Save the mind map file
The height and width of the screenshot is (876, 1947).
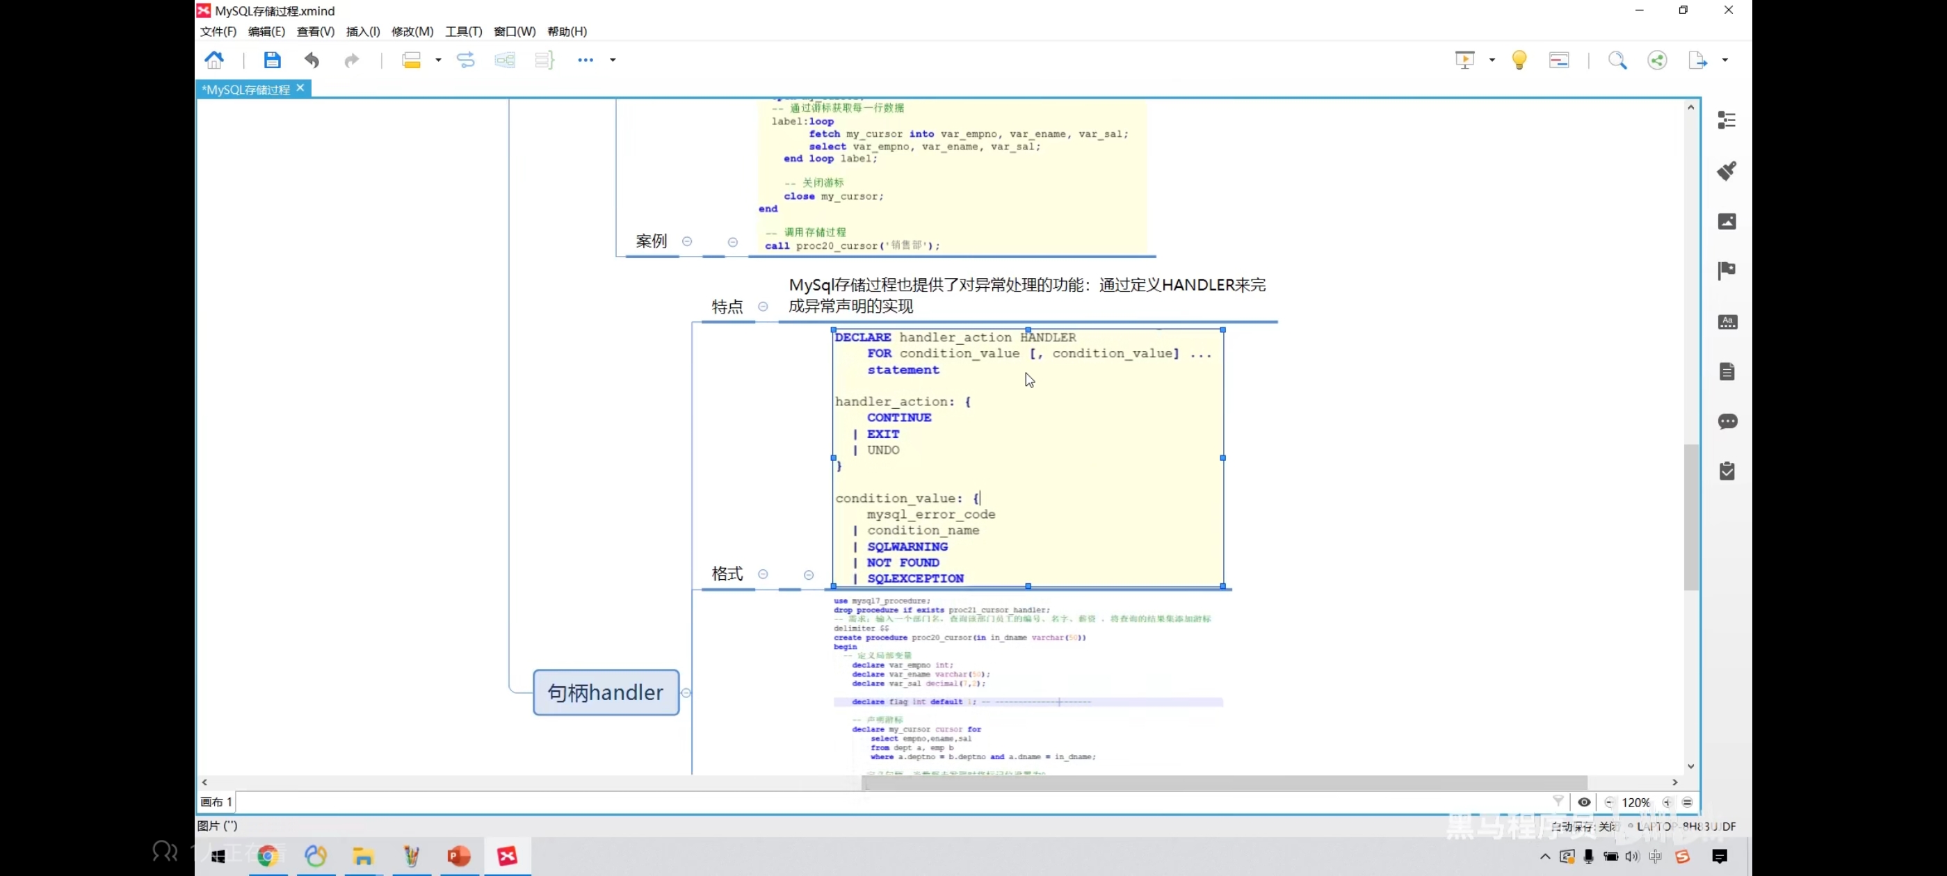[x=272, y=60]
